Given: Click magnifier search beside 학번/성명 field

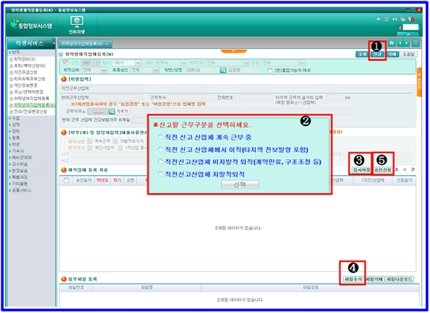Looking at the screenshot, I should pyautogui.click(x=223, y=70).
